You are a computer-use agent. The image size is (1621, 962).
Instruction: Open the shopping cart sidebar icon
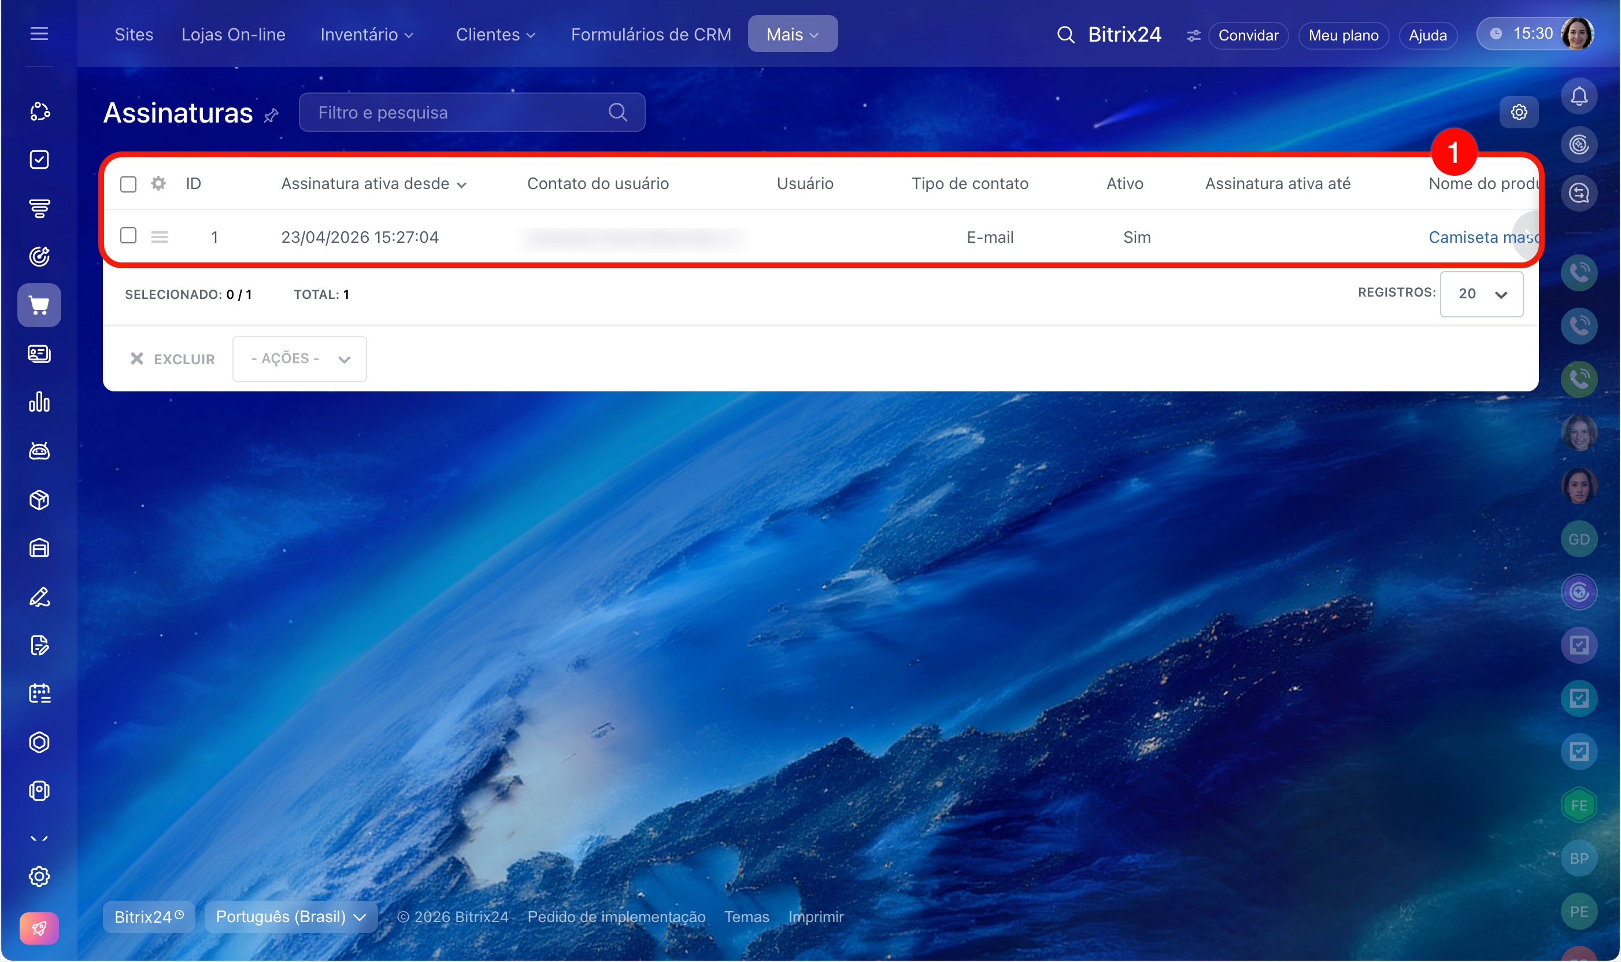click(x=39, y=305)
